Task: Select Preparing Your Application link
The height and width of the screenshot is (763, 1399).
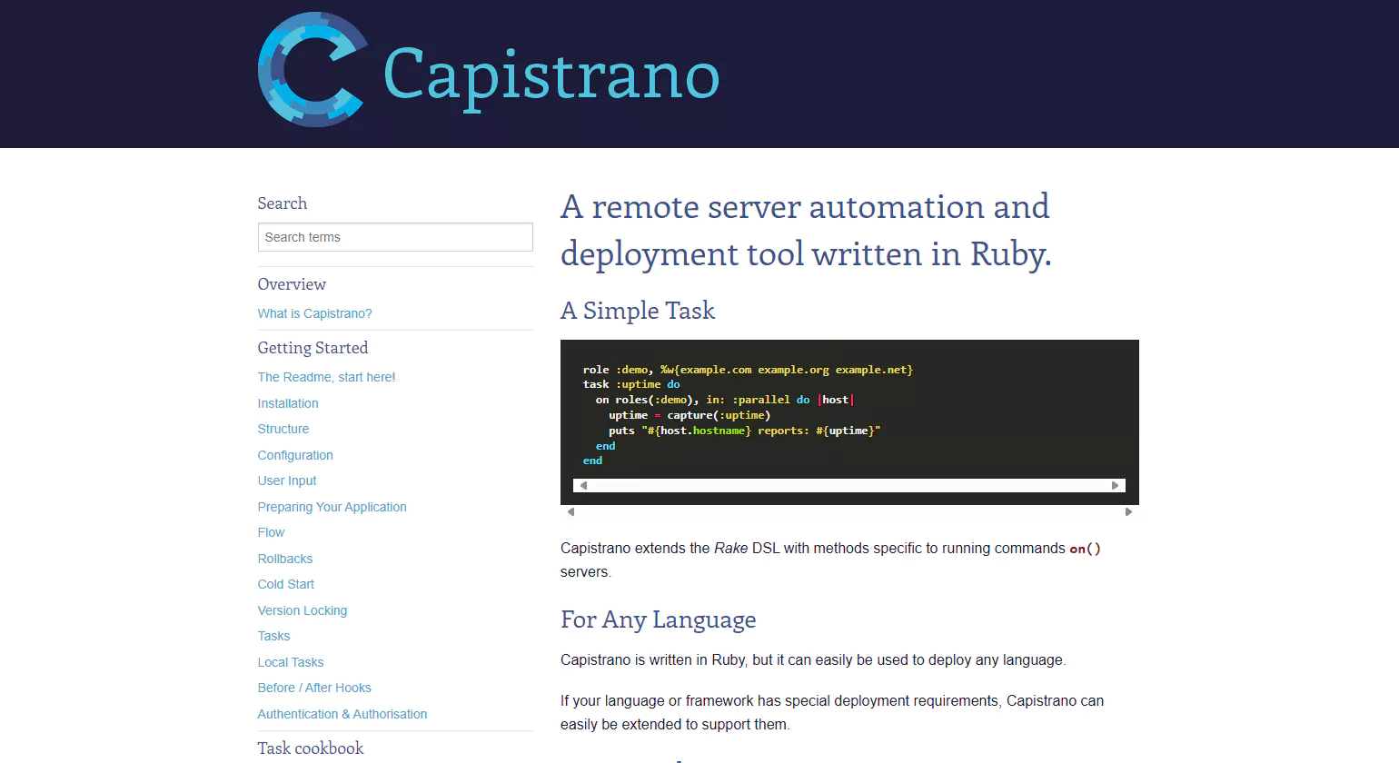Action: (x=332, y=507)
